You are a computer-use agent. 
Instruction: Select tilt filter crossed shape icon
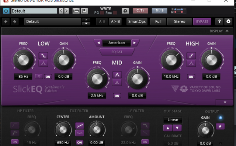coord(80,133)
